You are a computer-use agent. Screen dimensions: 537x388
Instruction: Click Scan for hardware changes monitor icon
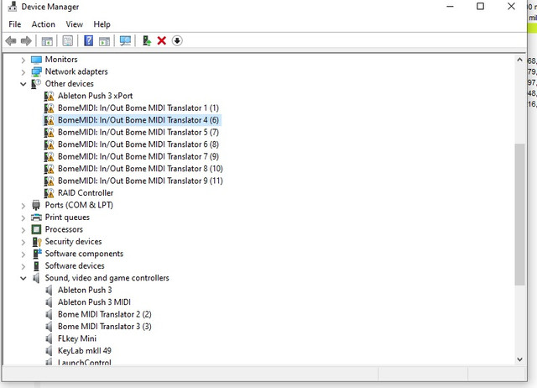pos(125,41)
